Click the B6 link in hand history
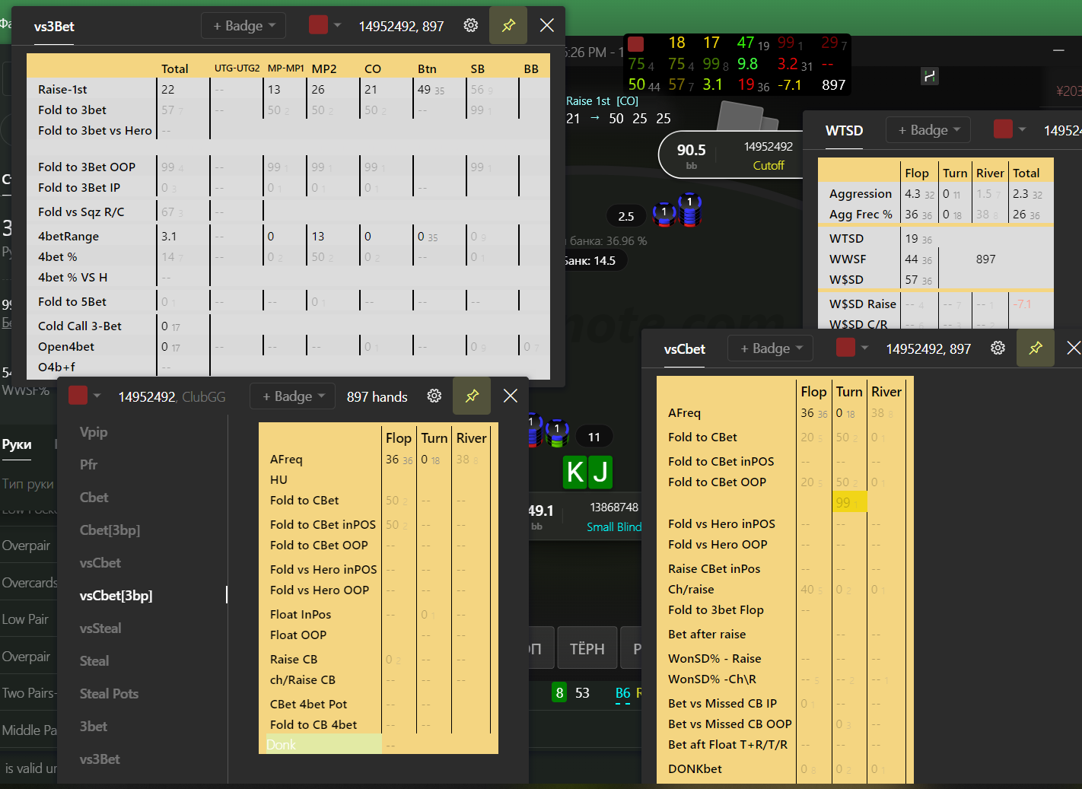The width and height of the screenshot is (1082, 789). (622, 693)
